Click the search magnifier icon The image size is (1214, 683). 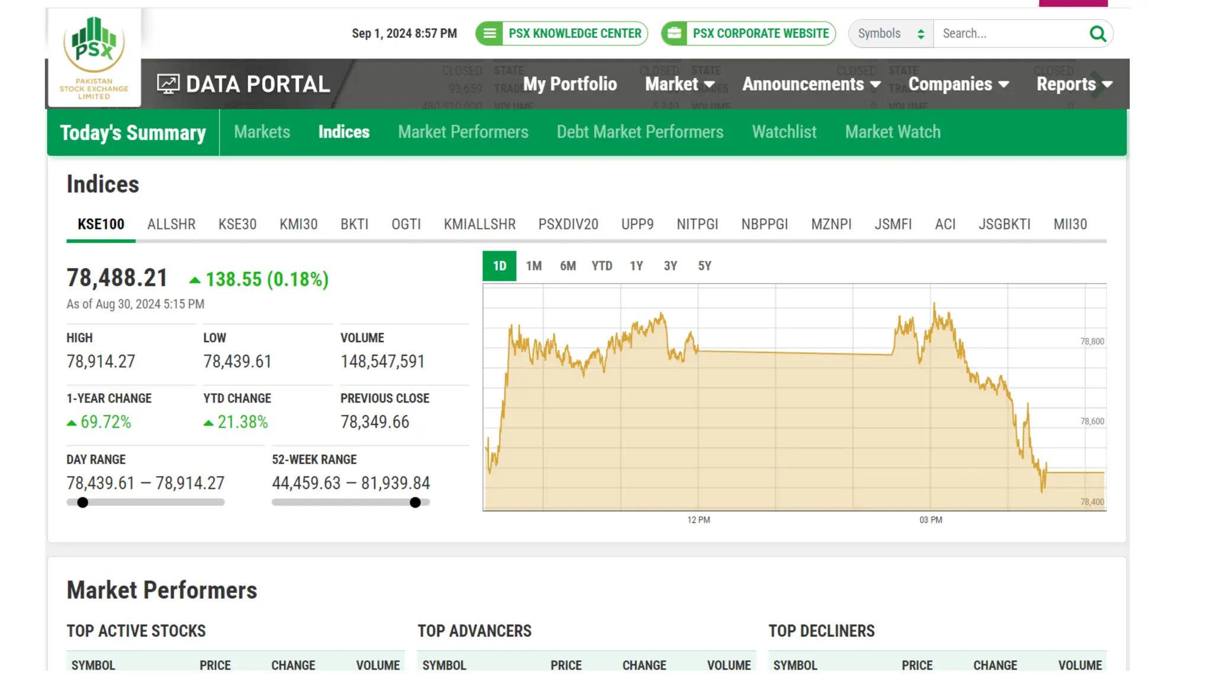pos(1097,34)
